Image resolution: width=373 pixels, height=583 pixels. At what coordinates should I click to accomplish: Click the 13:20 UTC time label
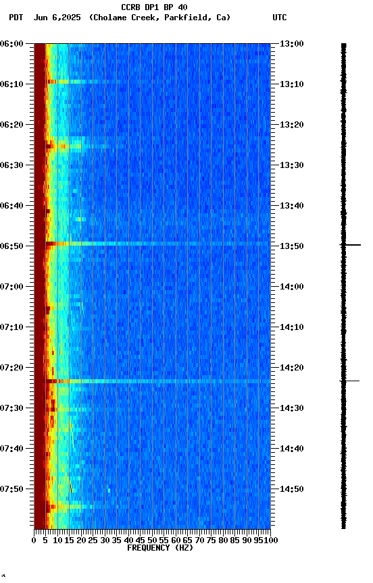pos(292,125)
